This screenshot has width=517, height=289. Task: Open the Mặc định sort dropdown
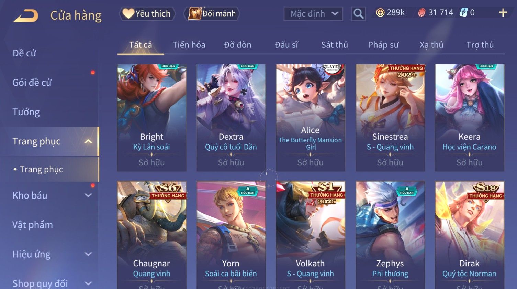313,14
